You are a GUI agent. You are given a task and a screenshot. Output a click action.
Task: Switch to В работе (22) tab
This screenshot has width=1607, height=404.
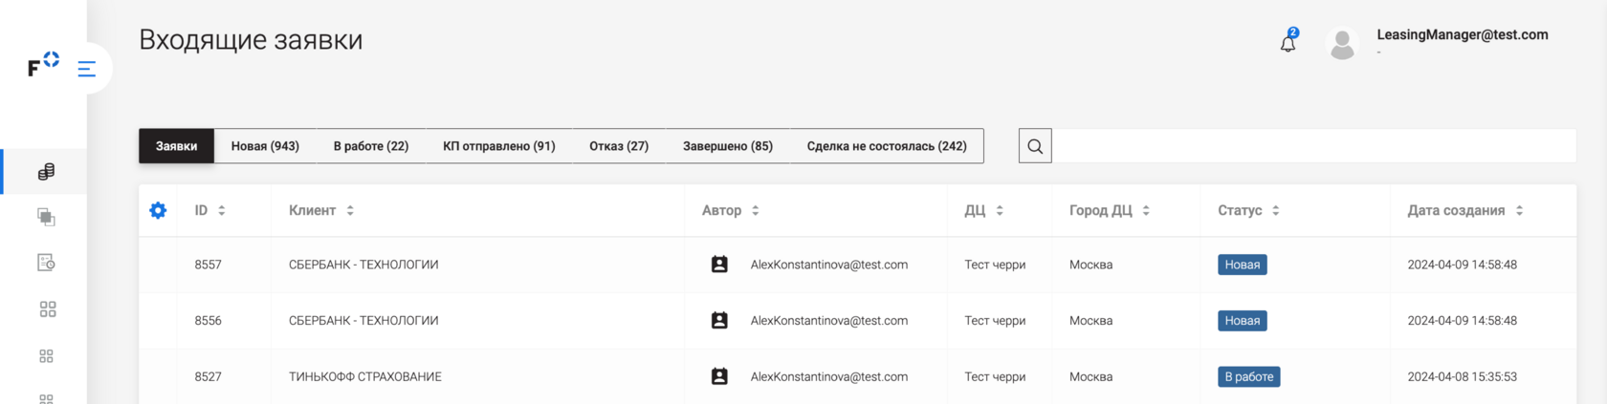click(370, 146)
